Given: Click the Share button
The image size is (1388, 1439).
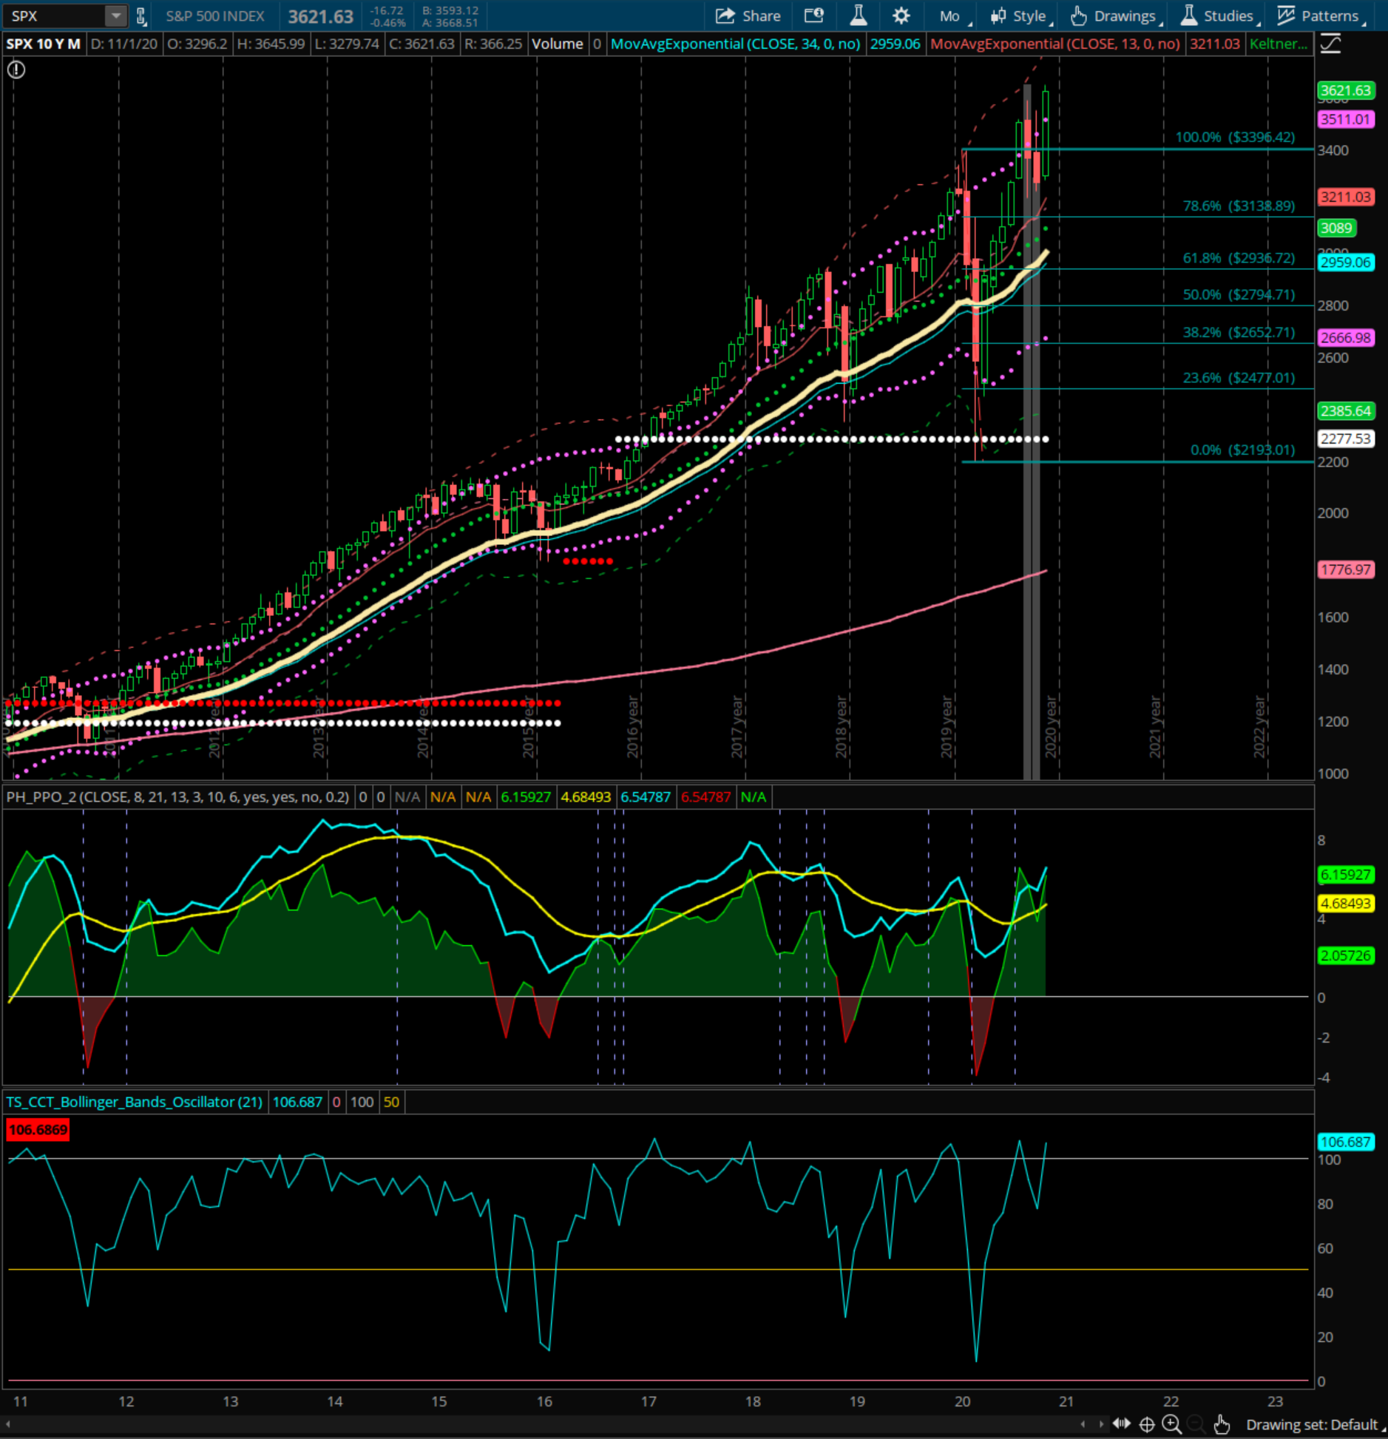Looking at the screenshot, I should pos(748,16).
